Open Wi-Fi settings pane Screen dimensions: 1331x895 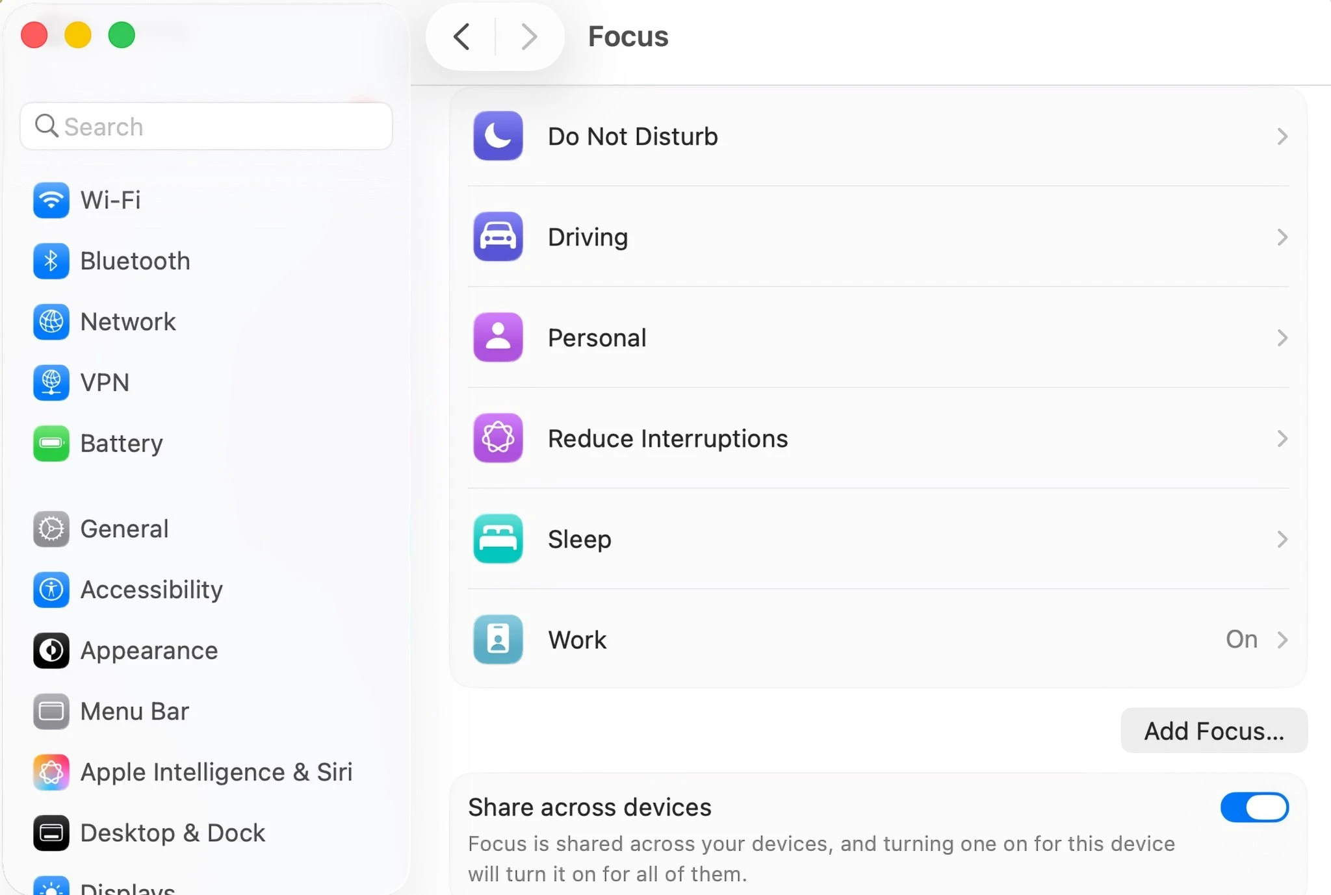(x=206, y=200)
